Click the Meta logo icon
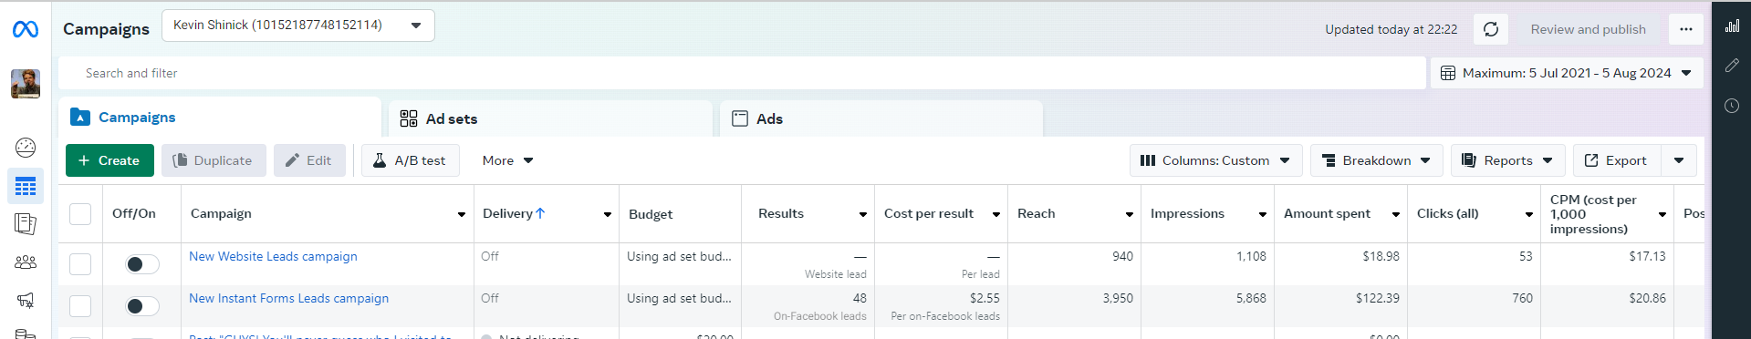 [26, 30]
